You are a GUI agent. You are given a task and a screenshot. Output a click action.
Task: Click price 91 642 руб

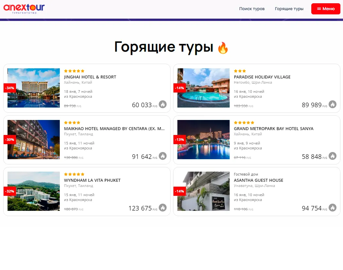click(144, 157)
